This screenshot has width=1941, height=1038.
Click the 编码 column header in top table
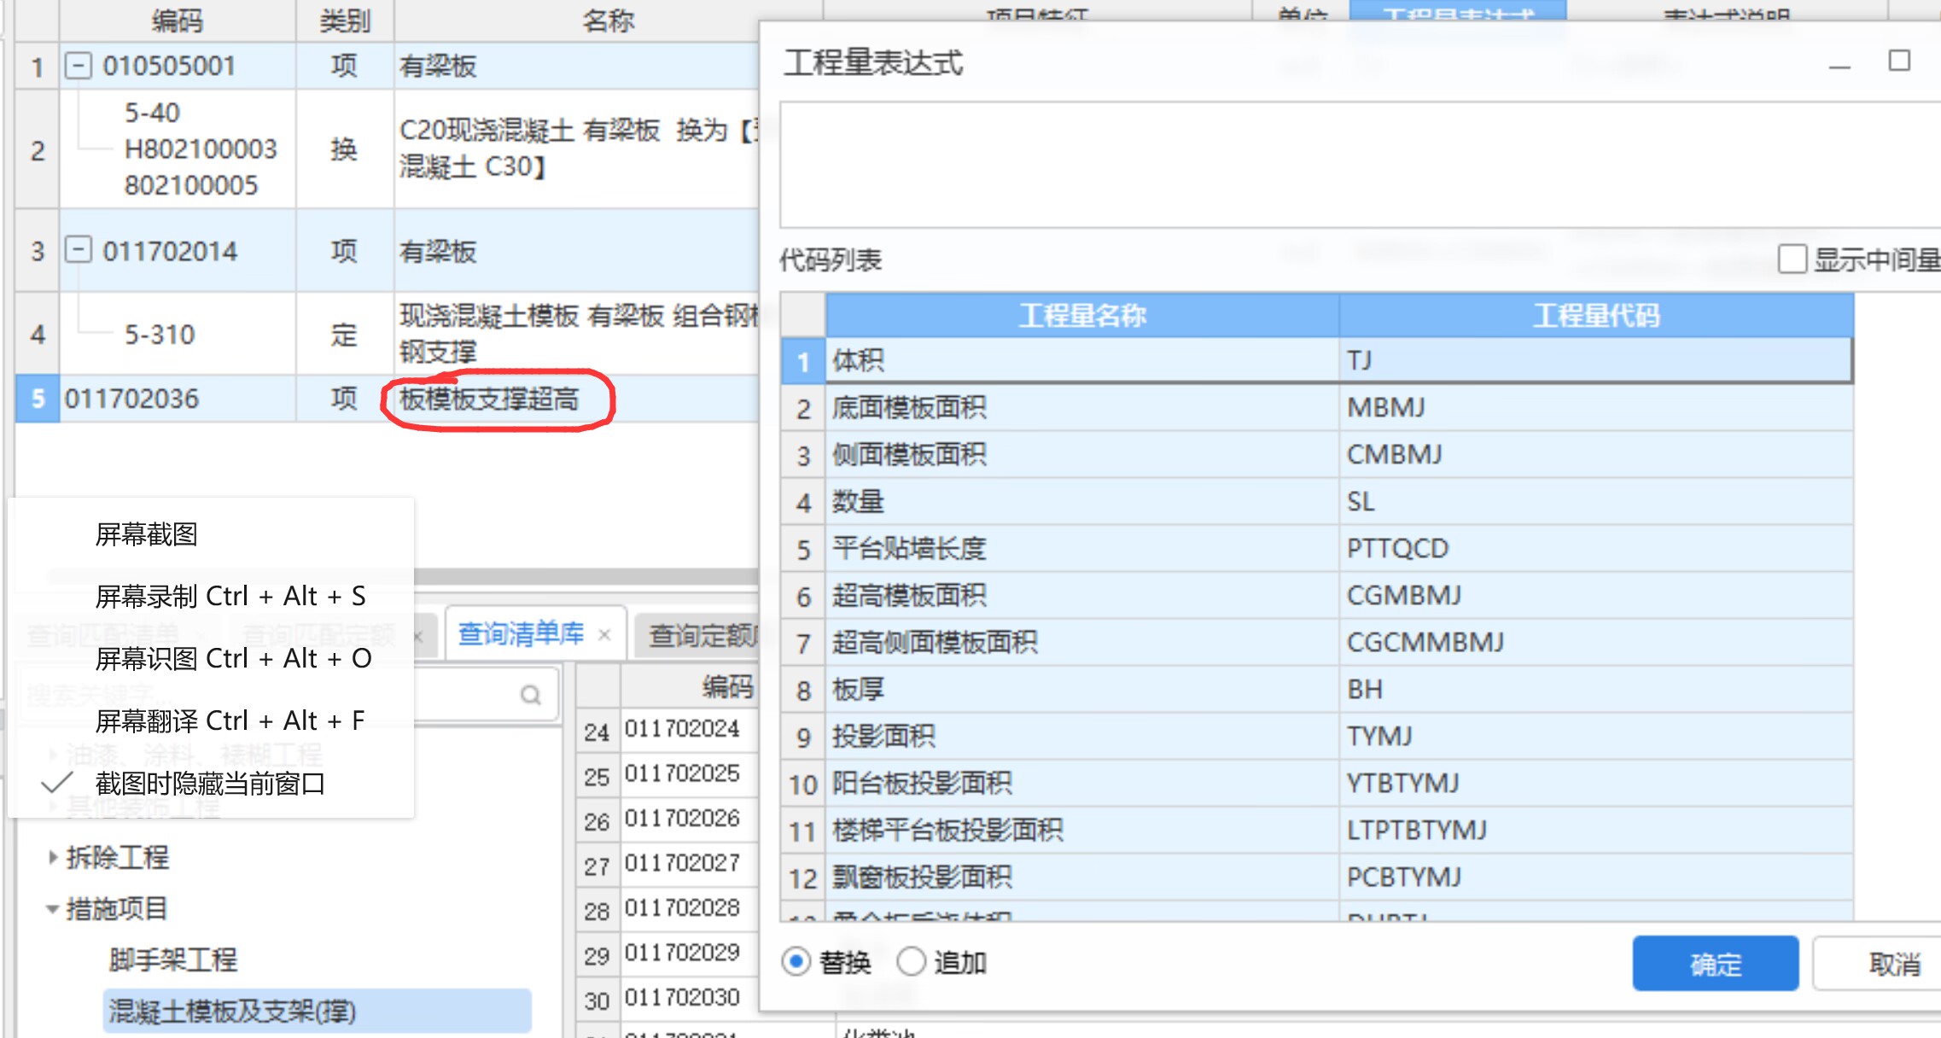[x=178, y=20]
